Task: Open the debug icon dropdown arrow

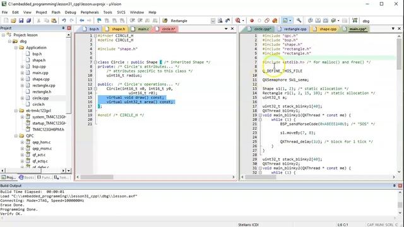Action: pos(243,21)
